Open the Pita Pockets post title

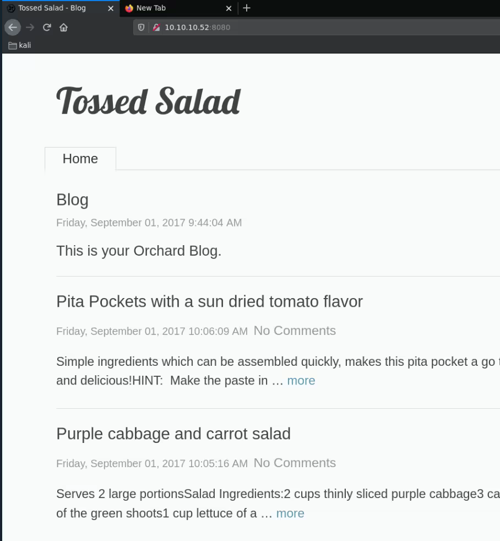209,301
